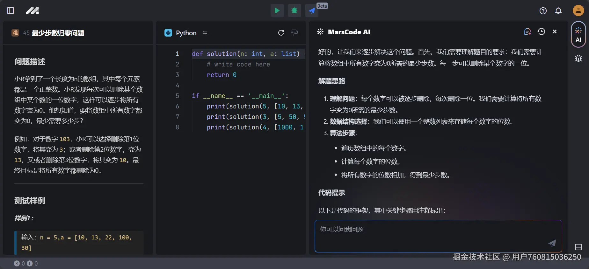
Task: Click bullet 遍历数组中的每个数字
Action: point(374,148)
